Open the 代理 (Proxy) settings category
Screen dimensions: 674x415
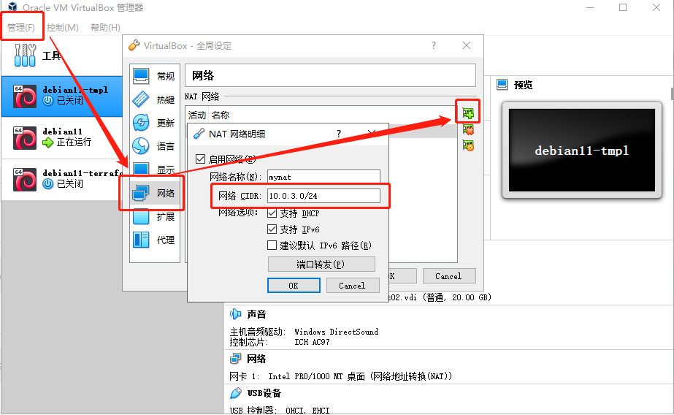[153, 240]
